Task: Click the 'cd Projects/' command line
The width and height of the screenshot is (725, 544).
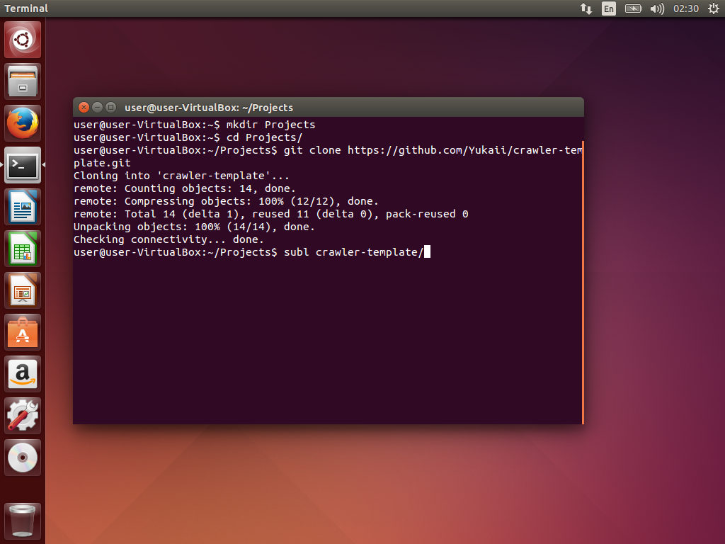Action: click(188, 137)
